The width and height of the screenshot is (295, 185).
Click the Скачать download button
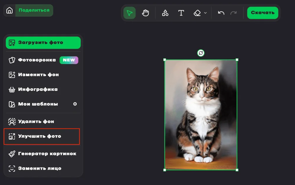point(263,13)
